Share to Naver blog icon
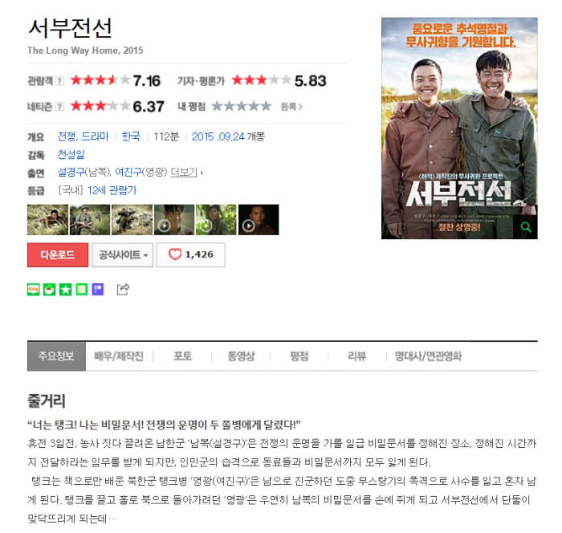Screen dimensions: 562x533 tap(34, 289)
